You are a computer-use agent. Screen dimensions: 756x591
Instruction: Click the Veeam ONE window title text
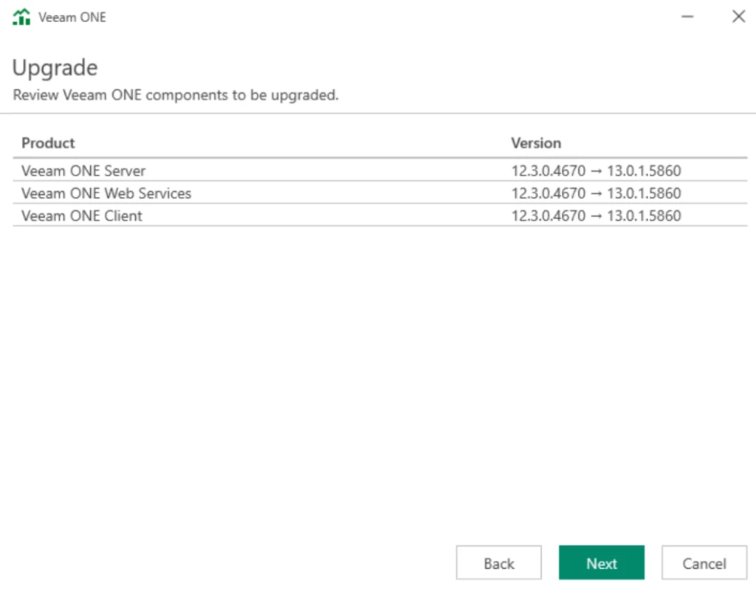coord(72,17)
